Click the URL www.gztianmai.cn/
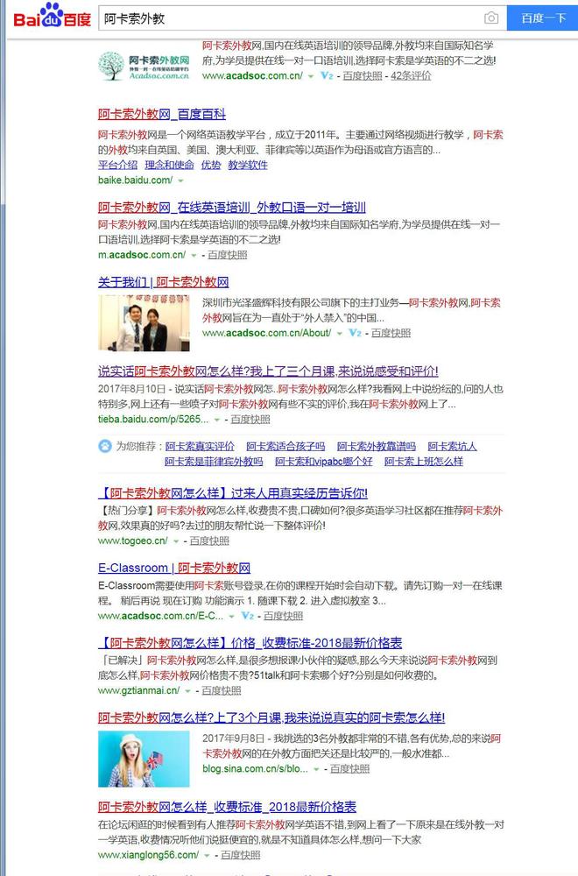 pos(139,690)
